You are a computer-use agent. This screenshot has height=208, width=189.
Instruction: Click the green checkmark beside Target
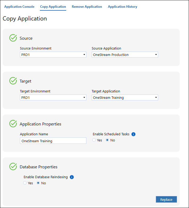pyautogui.click(x=13, y=81)
